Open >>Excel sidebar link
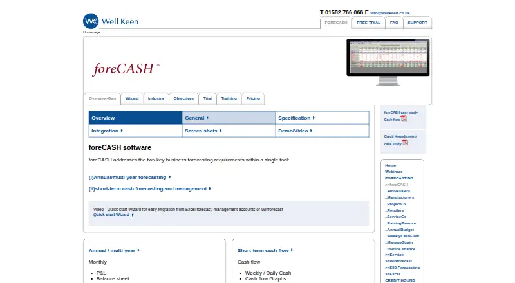This screenshot has width=515, height=283. [x=393, y=274]
